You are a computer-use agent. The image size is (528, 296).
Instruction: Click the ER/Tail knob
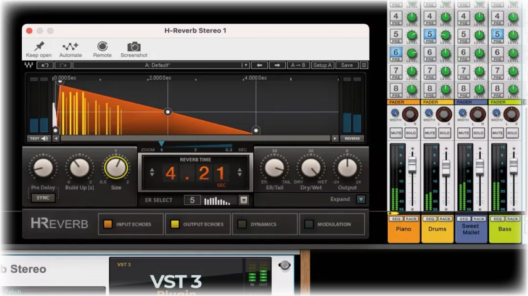(x=274, y=167)
